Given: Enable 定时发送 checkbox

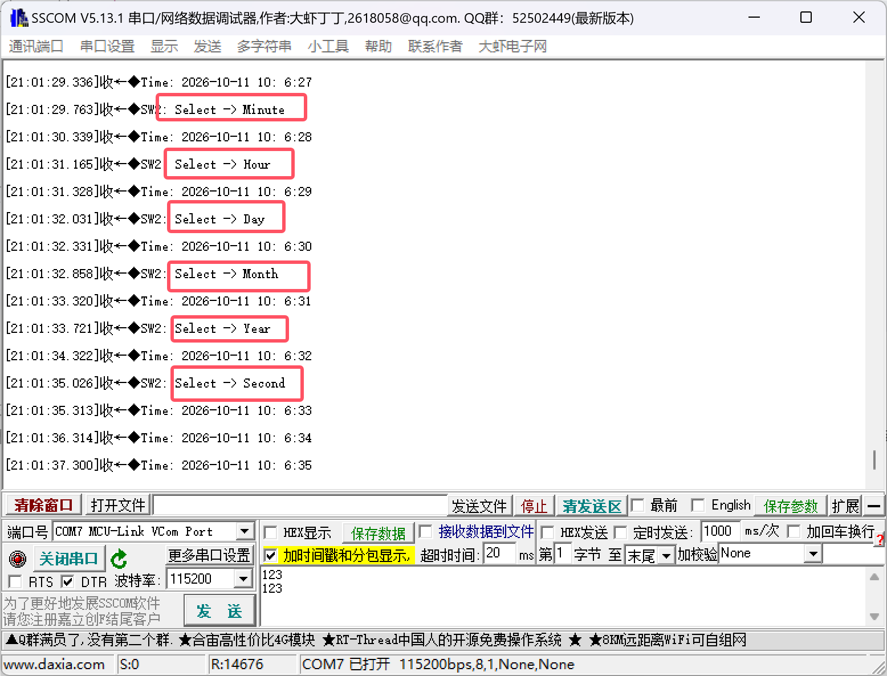Looking at the screenshot, I should (x=620, y=532).
